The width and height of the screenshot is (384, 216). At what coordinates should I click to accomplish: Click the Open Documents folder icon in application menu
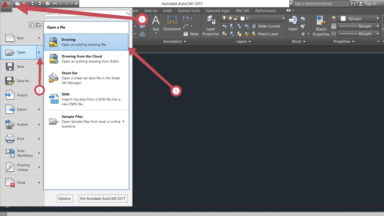point(38,25)
